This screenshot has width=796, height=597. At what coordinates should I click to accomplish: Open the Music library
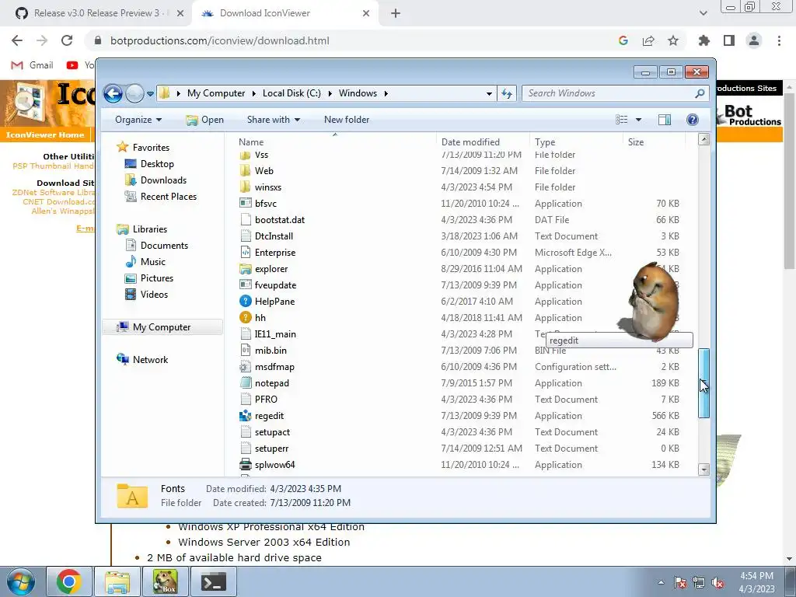pos(153,262)
